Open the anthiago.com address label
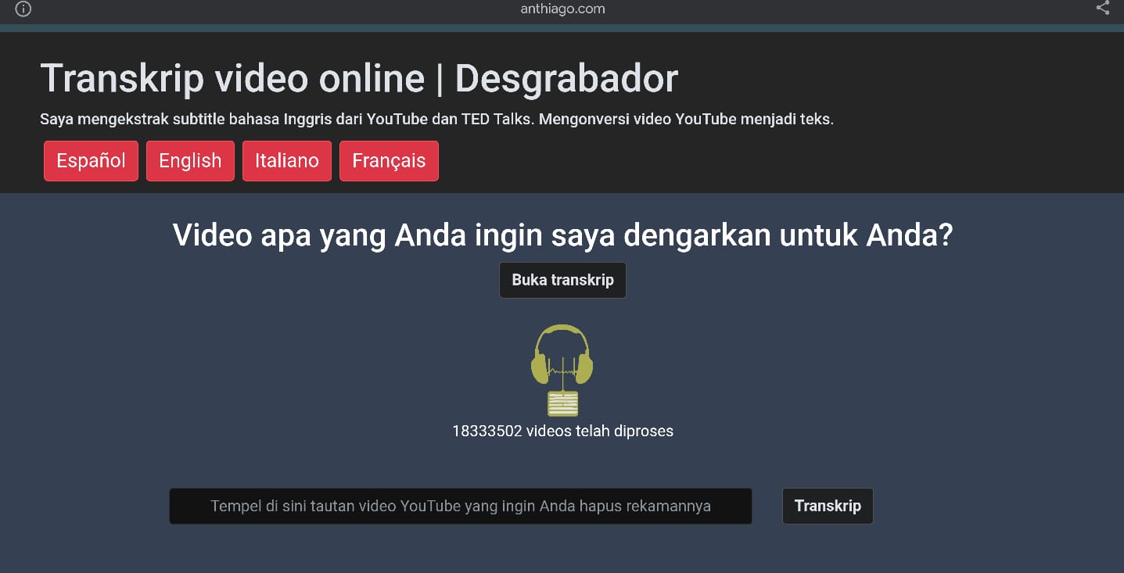 click(x=562, y=9)
